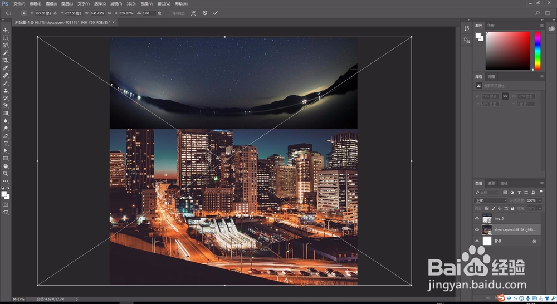The height and width of the screenshot is (304, 557).
Task: Toggle lock image pixels brush icon
Action: tap(493, 208)
